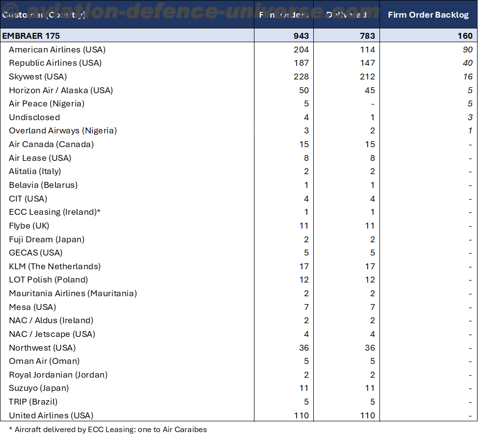The image size is (478, 436).
Task: Select the 'Suzuyo (Japan)' customer name
Action: 39,388
